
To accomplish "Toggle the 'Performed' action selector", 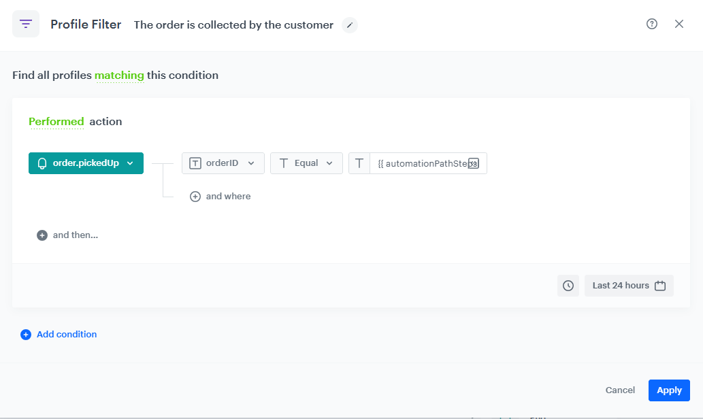I will [56, 121].
